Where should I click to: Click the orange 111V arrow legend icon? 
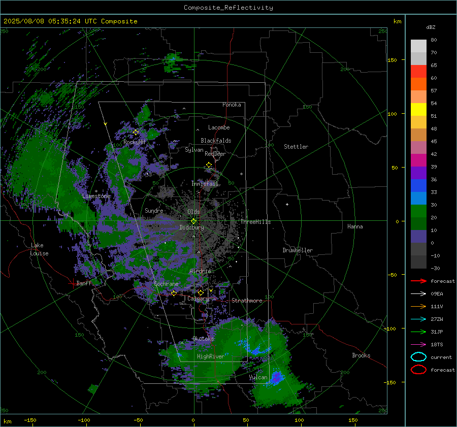click(x=418, y=306)
